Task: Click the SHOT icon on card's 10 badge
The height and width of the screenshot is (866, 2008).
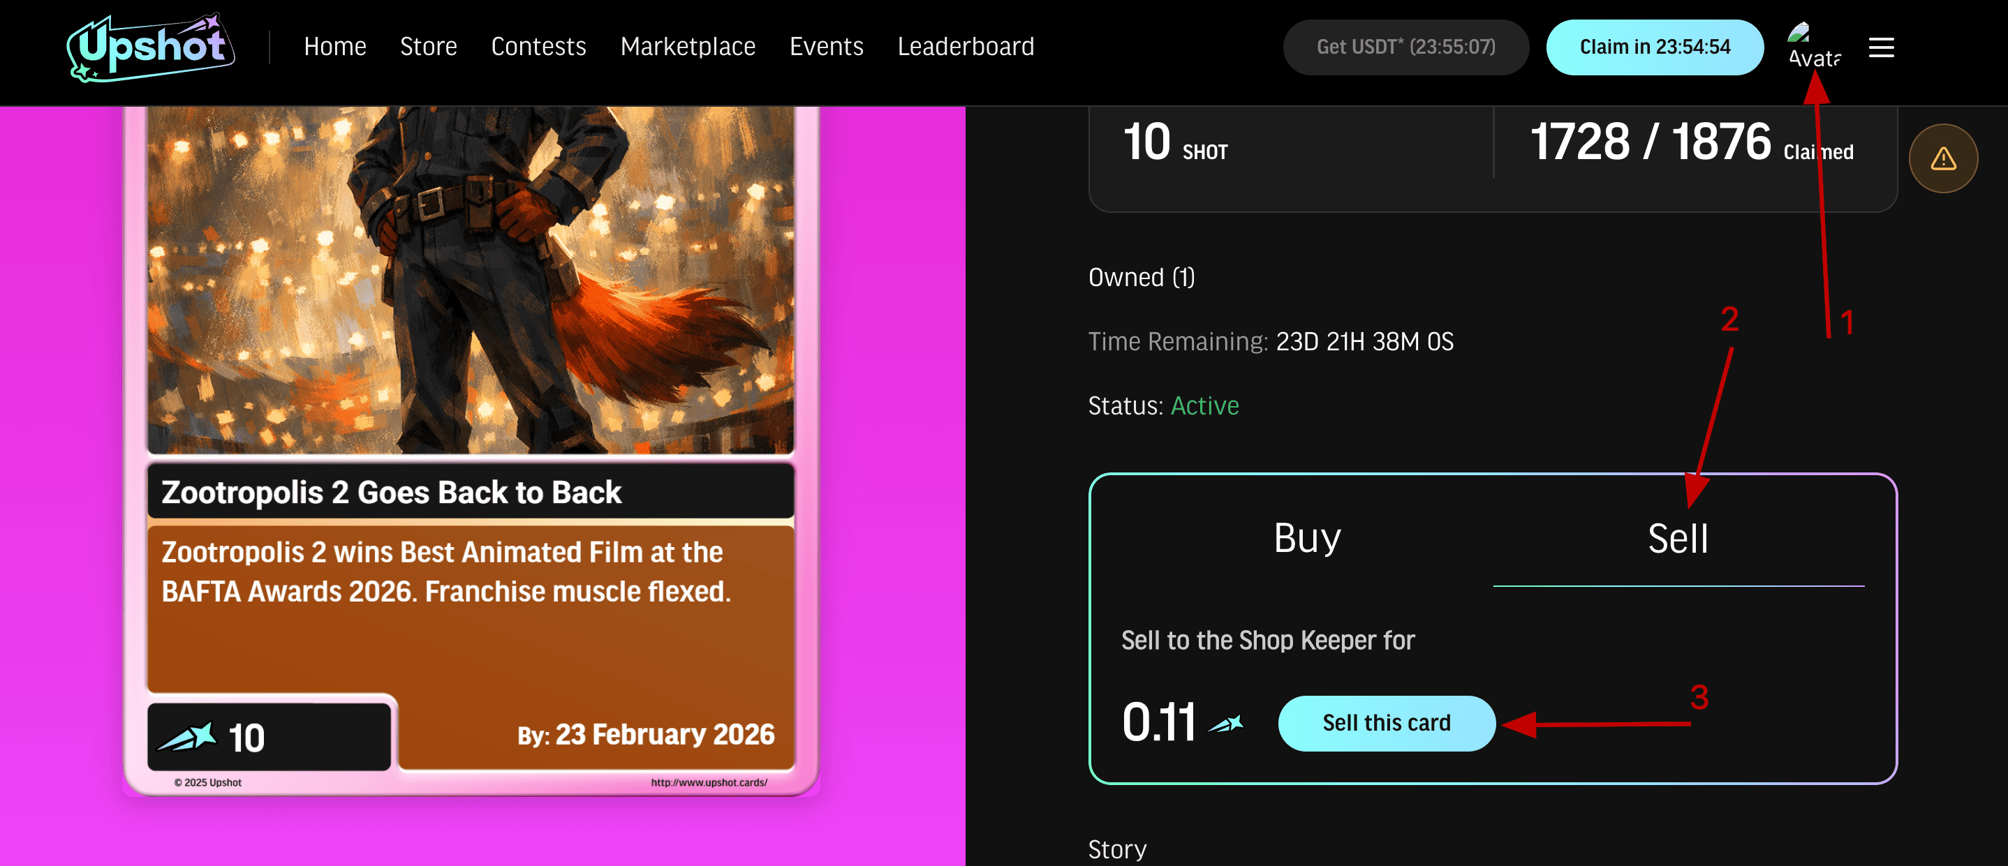Action: (x=187, y=737)
